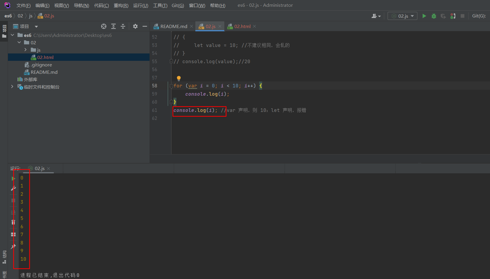Start debugging with the bug icon
The height and width of the screenshot is (279, 490).
pos(434,16)
